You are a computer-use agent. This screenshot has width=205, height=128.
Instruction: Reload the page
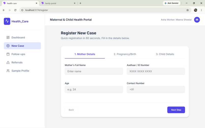(15, 10)
